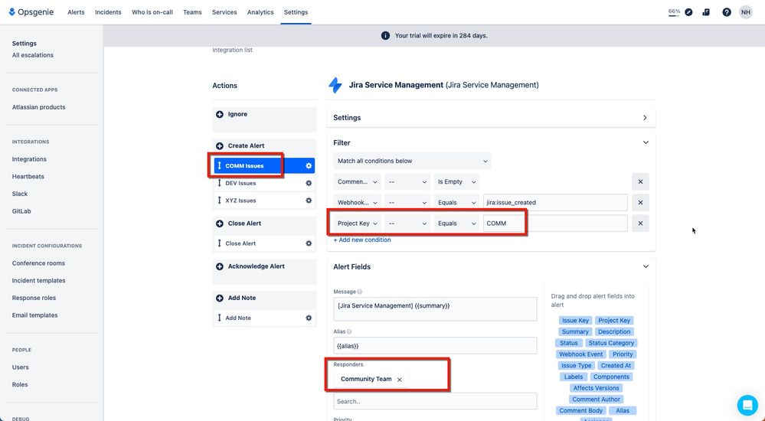
Task: Click the 66% progress indicator
Action: [674, 12]
